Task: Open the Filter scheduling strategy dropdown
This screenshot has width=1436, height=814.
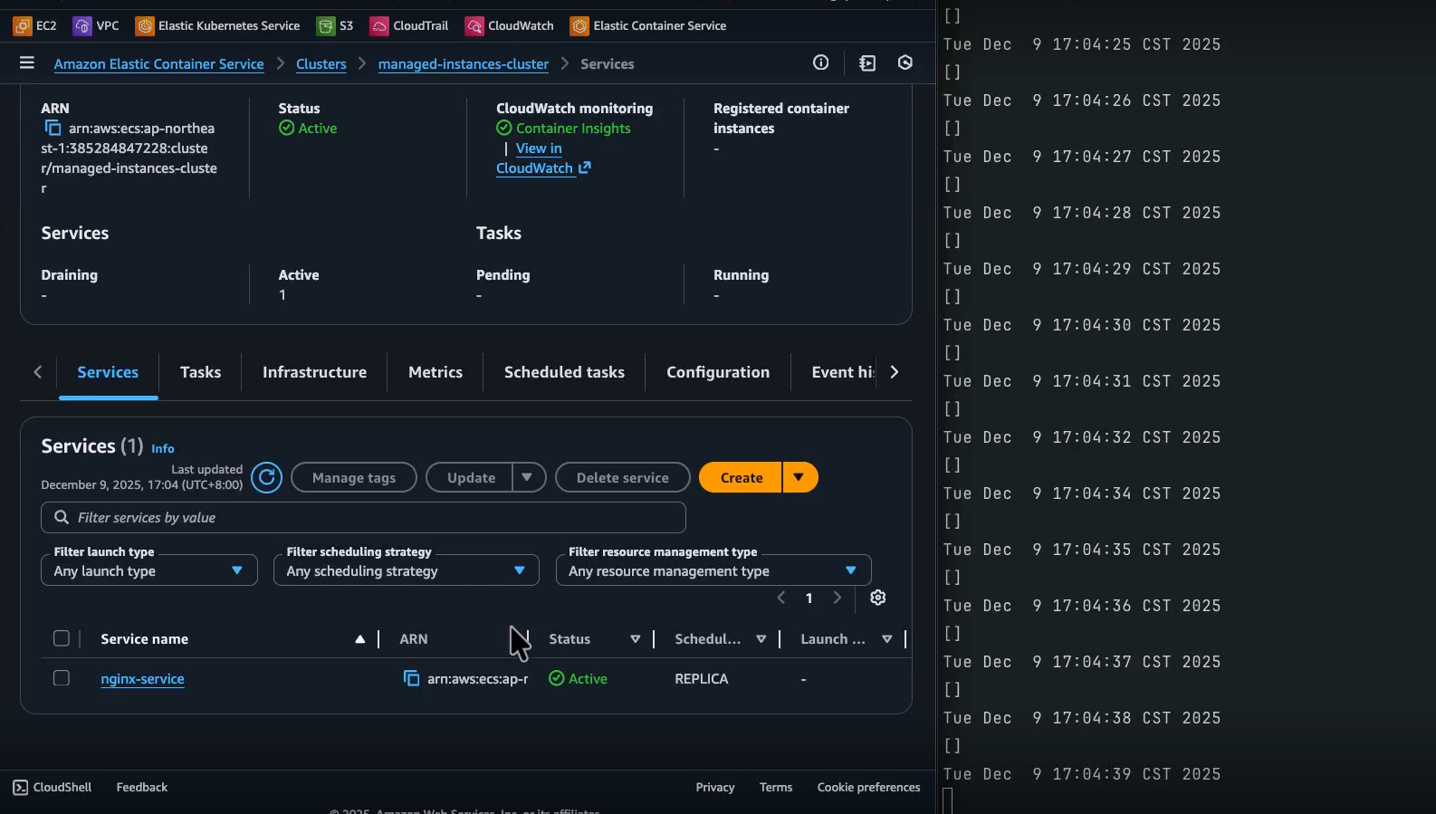Action: (406, 570)
